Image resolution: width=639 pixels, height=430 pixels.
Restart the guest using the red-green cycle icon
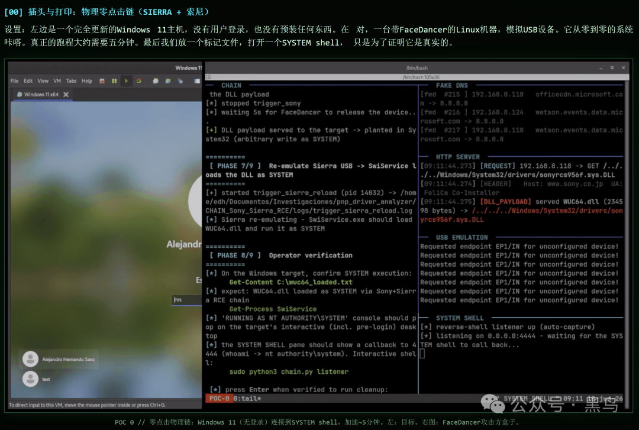coord(139,81)
